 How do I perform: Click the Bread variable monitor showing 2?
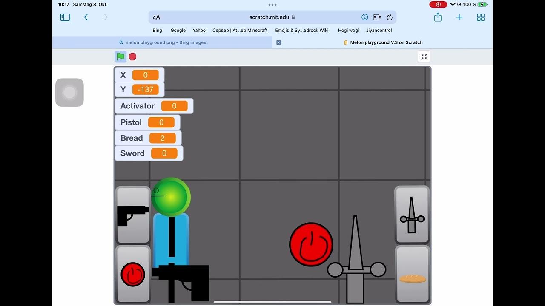tap(148, 138)
